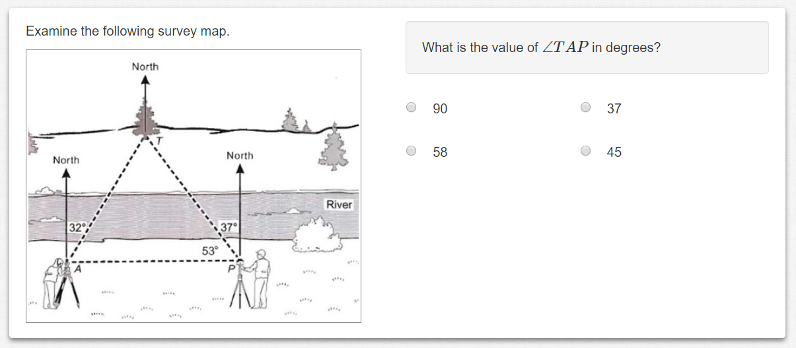Click the north arrowhead above point A
Screen dimensions: 796x348
point(66,173)
